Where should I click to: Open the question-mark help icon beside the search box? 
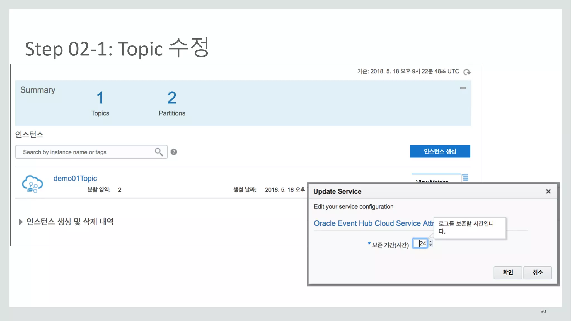tap(174, 152)
